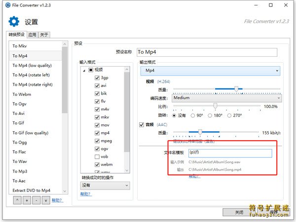Add a new preset with + button
296x222 pixels.
click(27, 200)
